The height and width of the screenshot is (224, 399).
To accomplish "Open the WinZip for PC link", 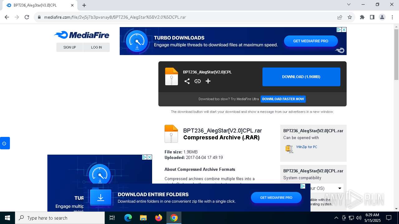I will coord(307,147).
